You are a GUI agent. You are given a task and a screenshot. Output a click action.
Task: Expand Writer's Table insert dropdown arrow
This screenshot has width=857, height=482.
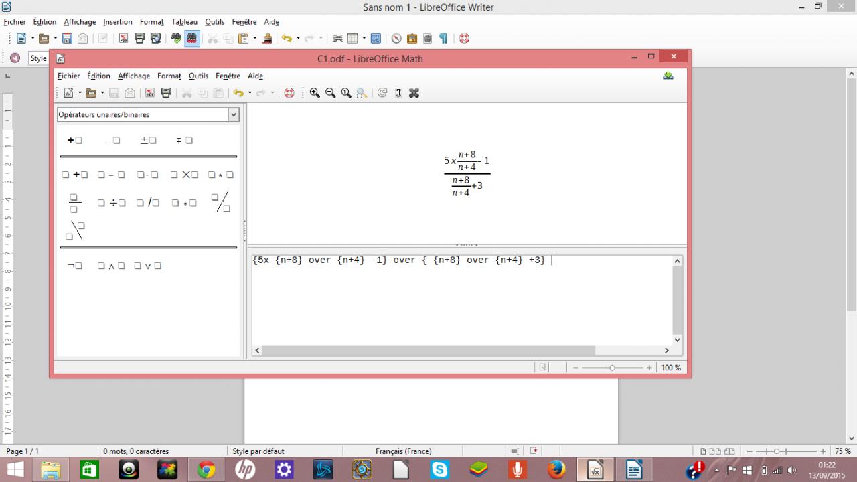pyautogui.click(x=364, y=39)
